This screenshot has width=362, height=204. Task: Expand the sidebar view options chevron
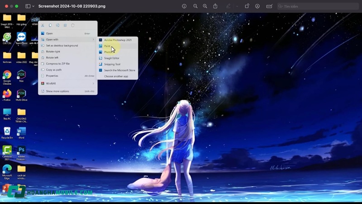click(33, 6)
